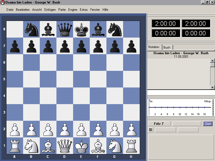
Task: Open the Bearbeiten menu
Action: (x=23, y=10)
